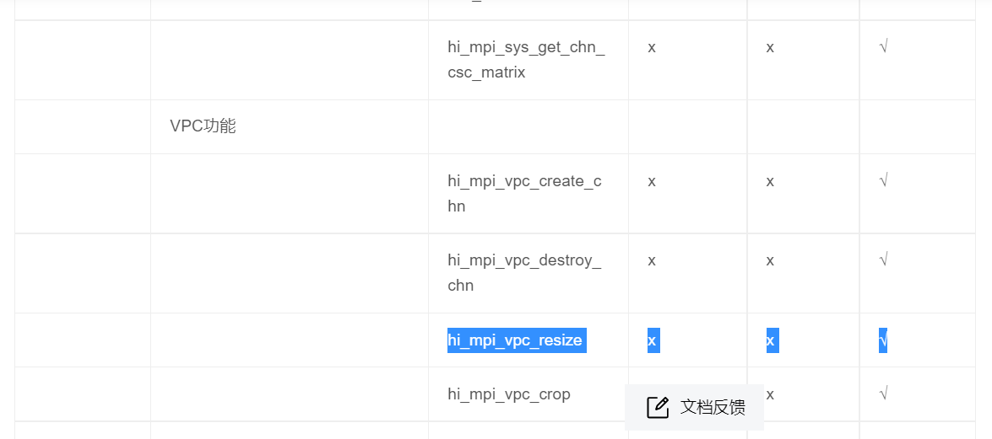The width and height of the screenshot is (992, 439).
Task: Click the hi_mpi_vpc_create_chn function name
Action: point(524,194)
